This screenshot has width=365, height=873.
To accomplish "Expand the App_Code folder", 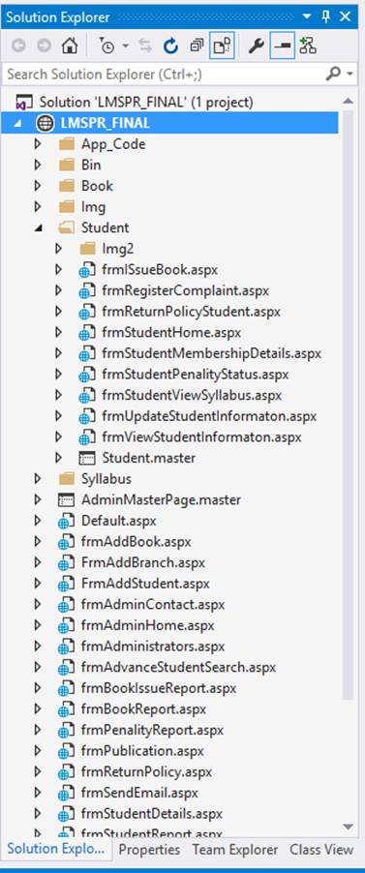I will (38, 144).
